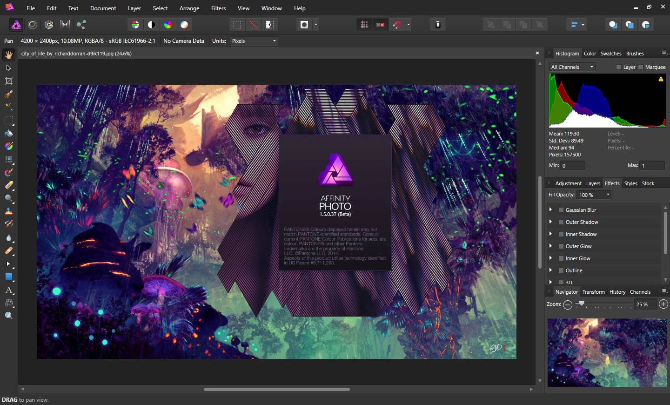
Task: Expand the Inner Shadow effect settings
Action: (550, 234)
